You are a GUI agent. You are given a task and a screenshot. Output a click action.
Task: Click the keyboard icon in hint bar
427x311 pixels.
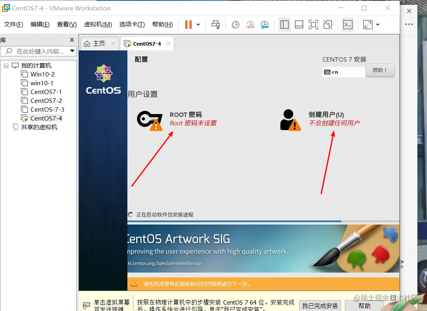tap(86, 305)
